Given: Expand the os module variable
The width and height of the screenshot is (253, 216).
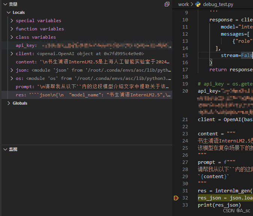Looking at the screenshot, I should tap(12, 78).
